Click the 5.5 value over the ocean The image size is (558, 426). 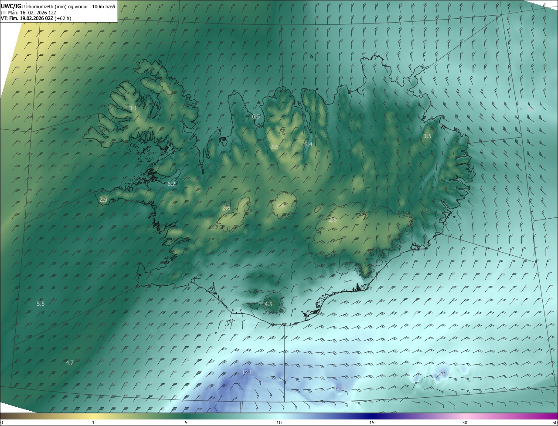coord(41,304)
